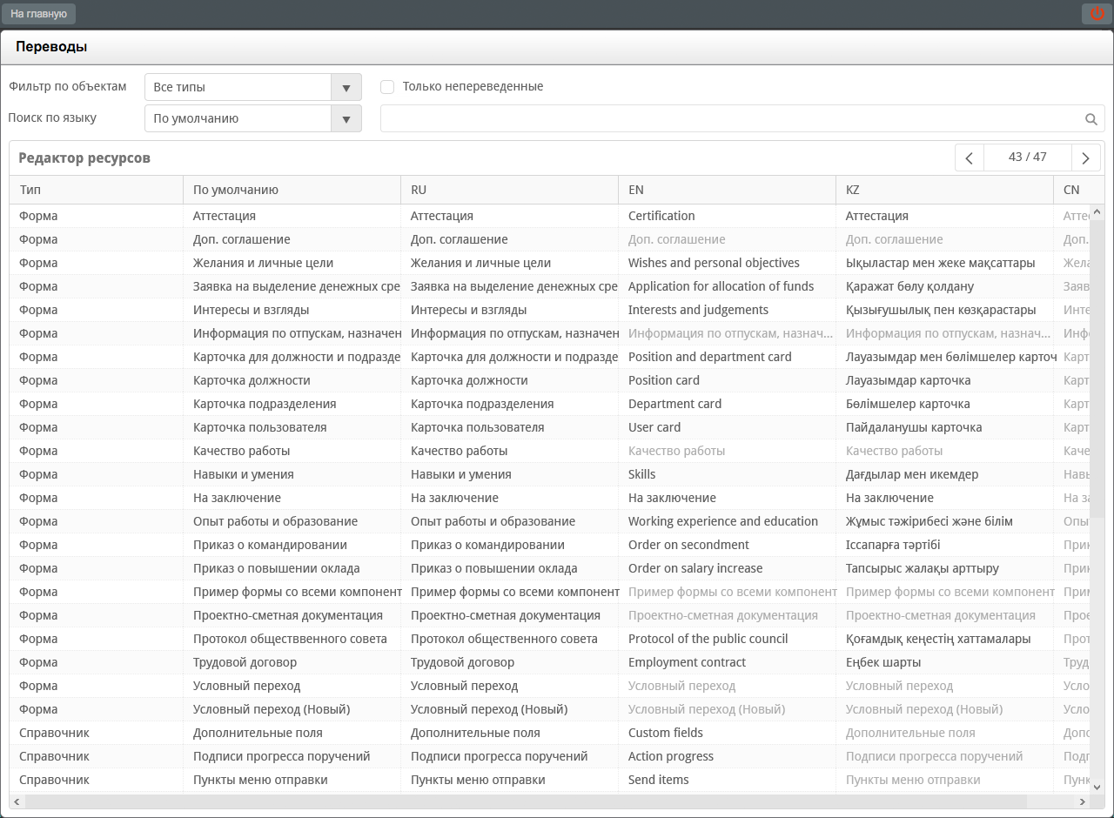
Task: Open the 'Все типы' object filter dropdown
Action: [253, 87]
